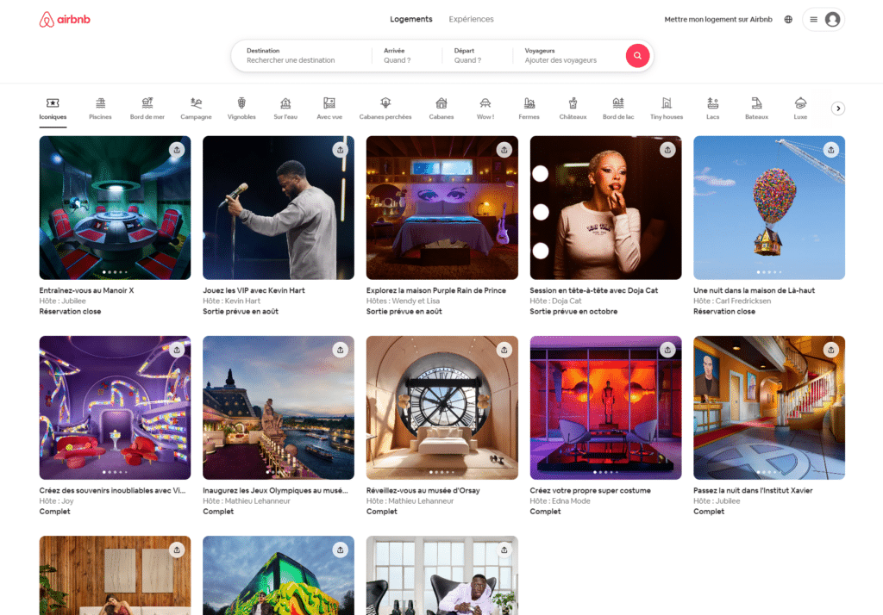Click the Airbnb logo
The height and width of the screenshot is (615, 883).
(65, 19)
